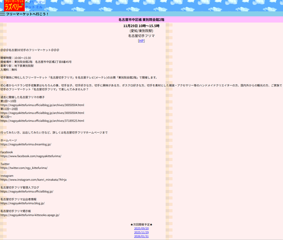Click the nagoyakittefurima.dreamlog.jp homepage URL
283x240 pixels.
(26, 144)
